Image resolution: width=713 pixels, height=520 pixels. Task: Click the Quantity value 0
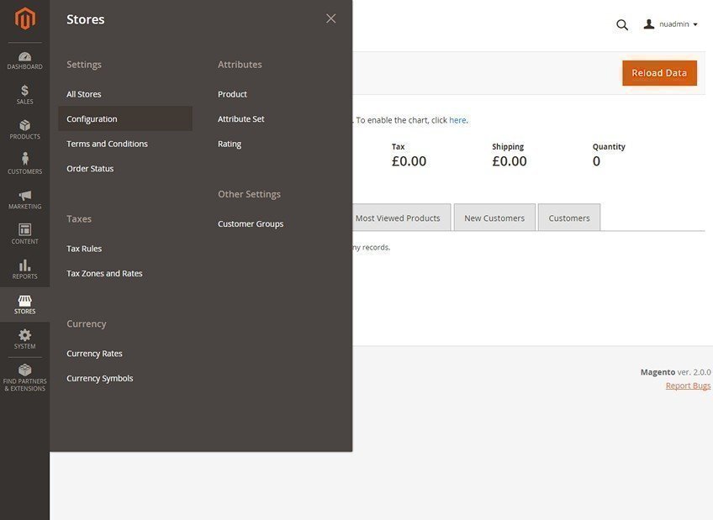(596, 161)
